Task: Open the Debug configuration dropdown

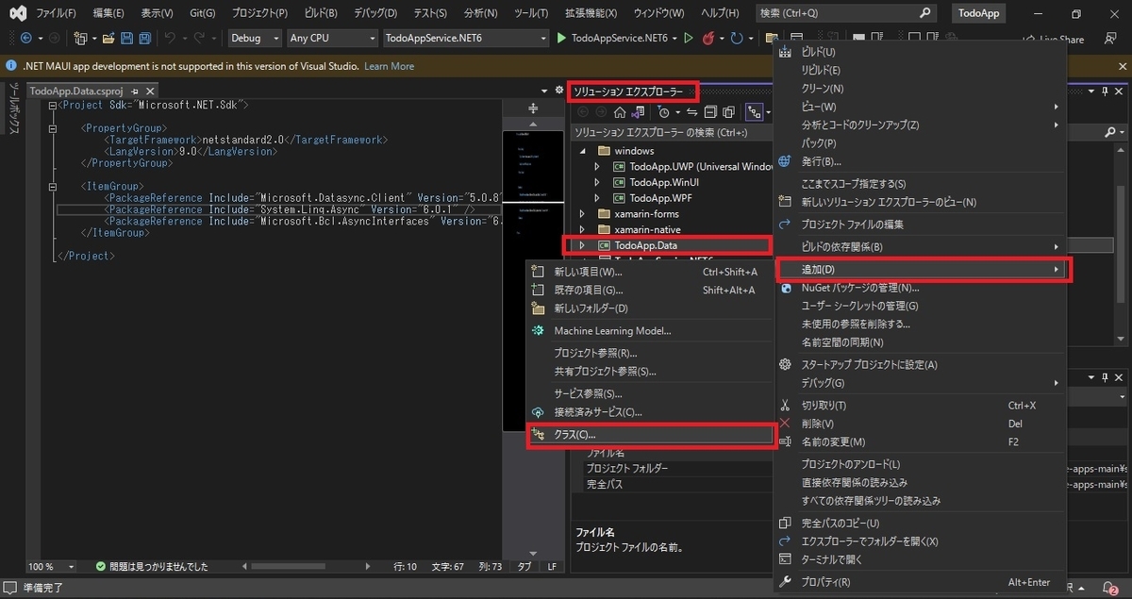Action: point(256,39)
